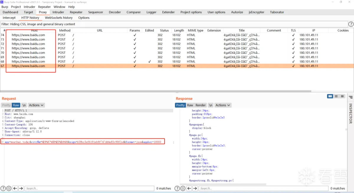Select horizontal split layout icon

tap(336, 96)
